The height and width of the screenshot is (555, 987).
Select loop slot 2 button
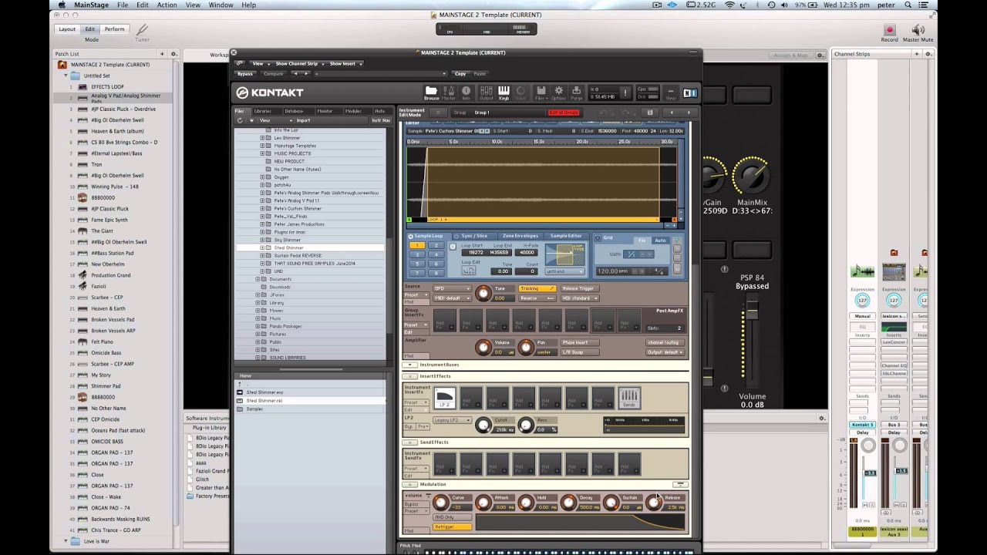pos(436,245)
